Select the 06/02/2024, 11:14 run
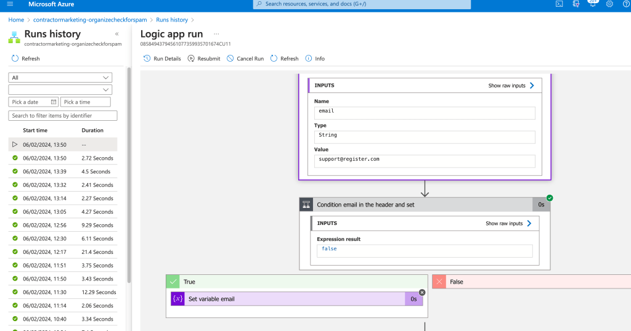This screenshot has height=331, width=631. coord(63,306)
